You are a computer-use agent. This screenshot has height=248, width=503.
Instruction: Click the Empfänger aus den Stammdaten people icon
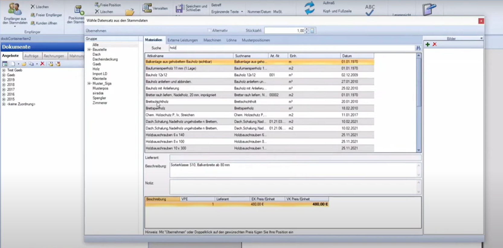(x=14, y=9)
